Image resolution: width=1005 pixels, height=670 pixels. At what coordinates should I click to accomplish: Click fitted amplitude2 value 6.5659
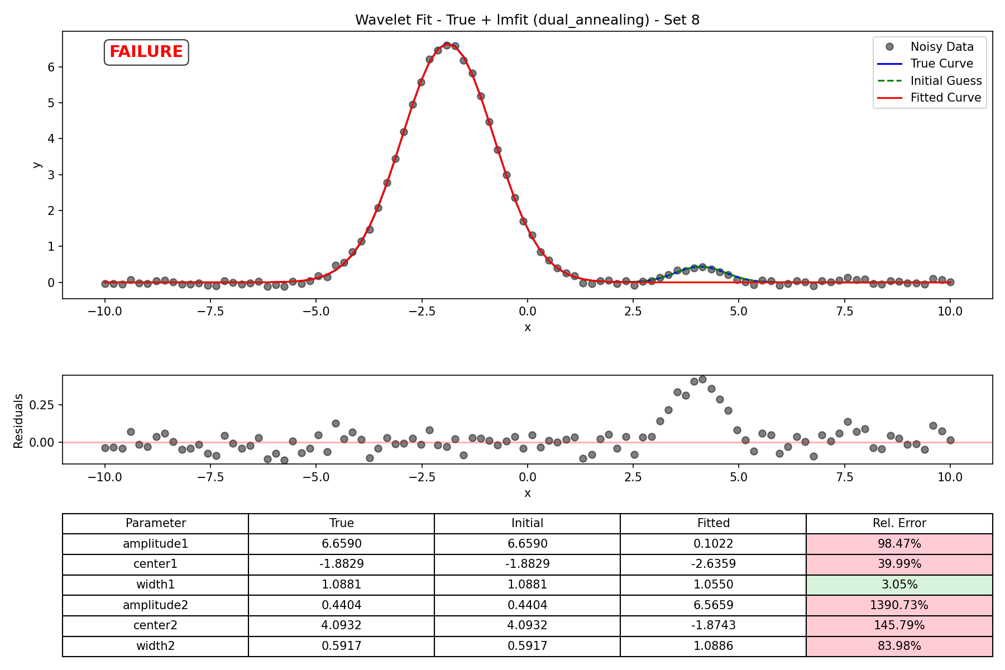click(714, 605)
